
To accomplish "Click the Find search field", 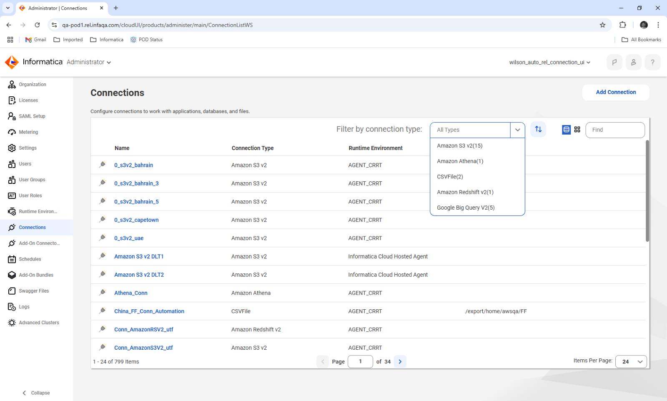I will tap(615, 130).
